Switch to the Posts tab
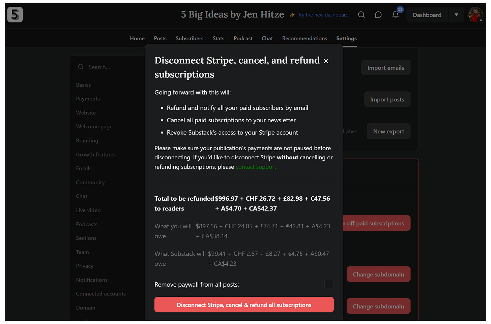The width and height of the screenshot is (491, 324). (160, 38)
